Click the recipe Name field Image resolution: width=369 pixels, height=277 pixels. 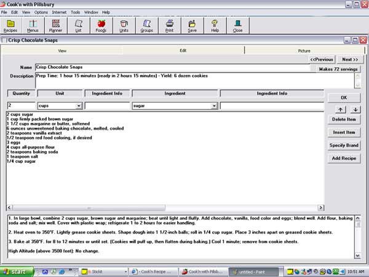(x=172, y=67)
